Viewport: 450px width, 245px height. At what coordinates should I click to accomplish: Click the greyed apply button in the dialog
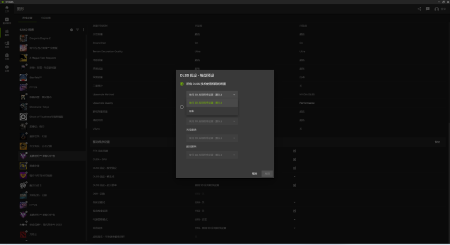click(267, 174)
